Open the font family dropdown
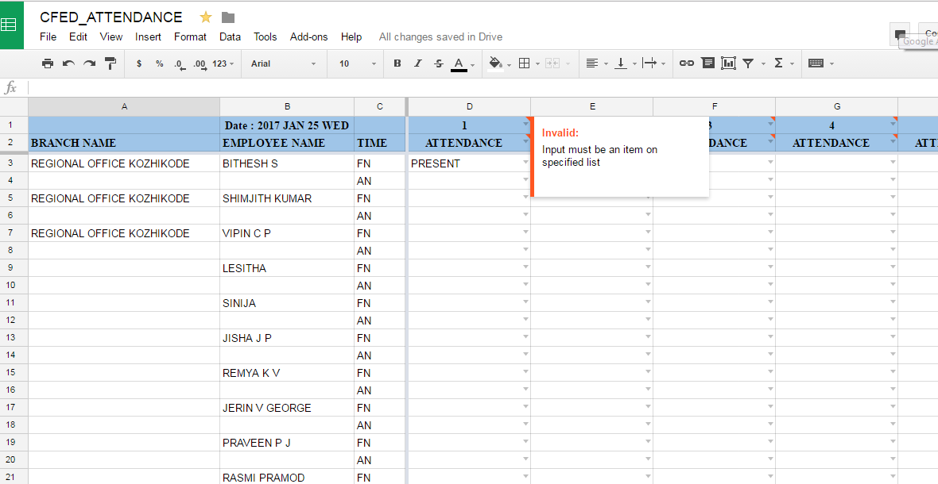The image size is (938, 484). (x=282, y=63)
